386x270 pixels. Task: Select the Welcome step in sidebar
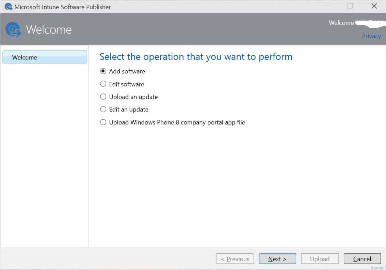pyautogui.click(x=45, y=57)
